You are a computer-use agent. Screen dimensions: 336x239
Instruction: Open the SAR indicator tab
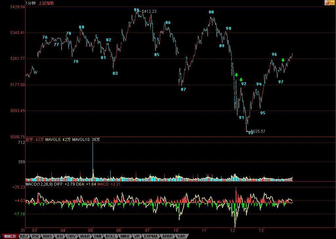pos(181,236)
